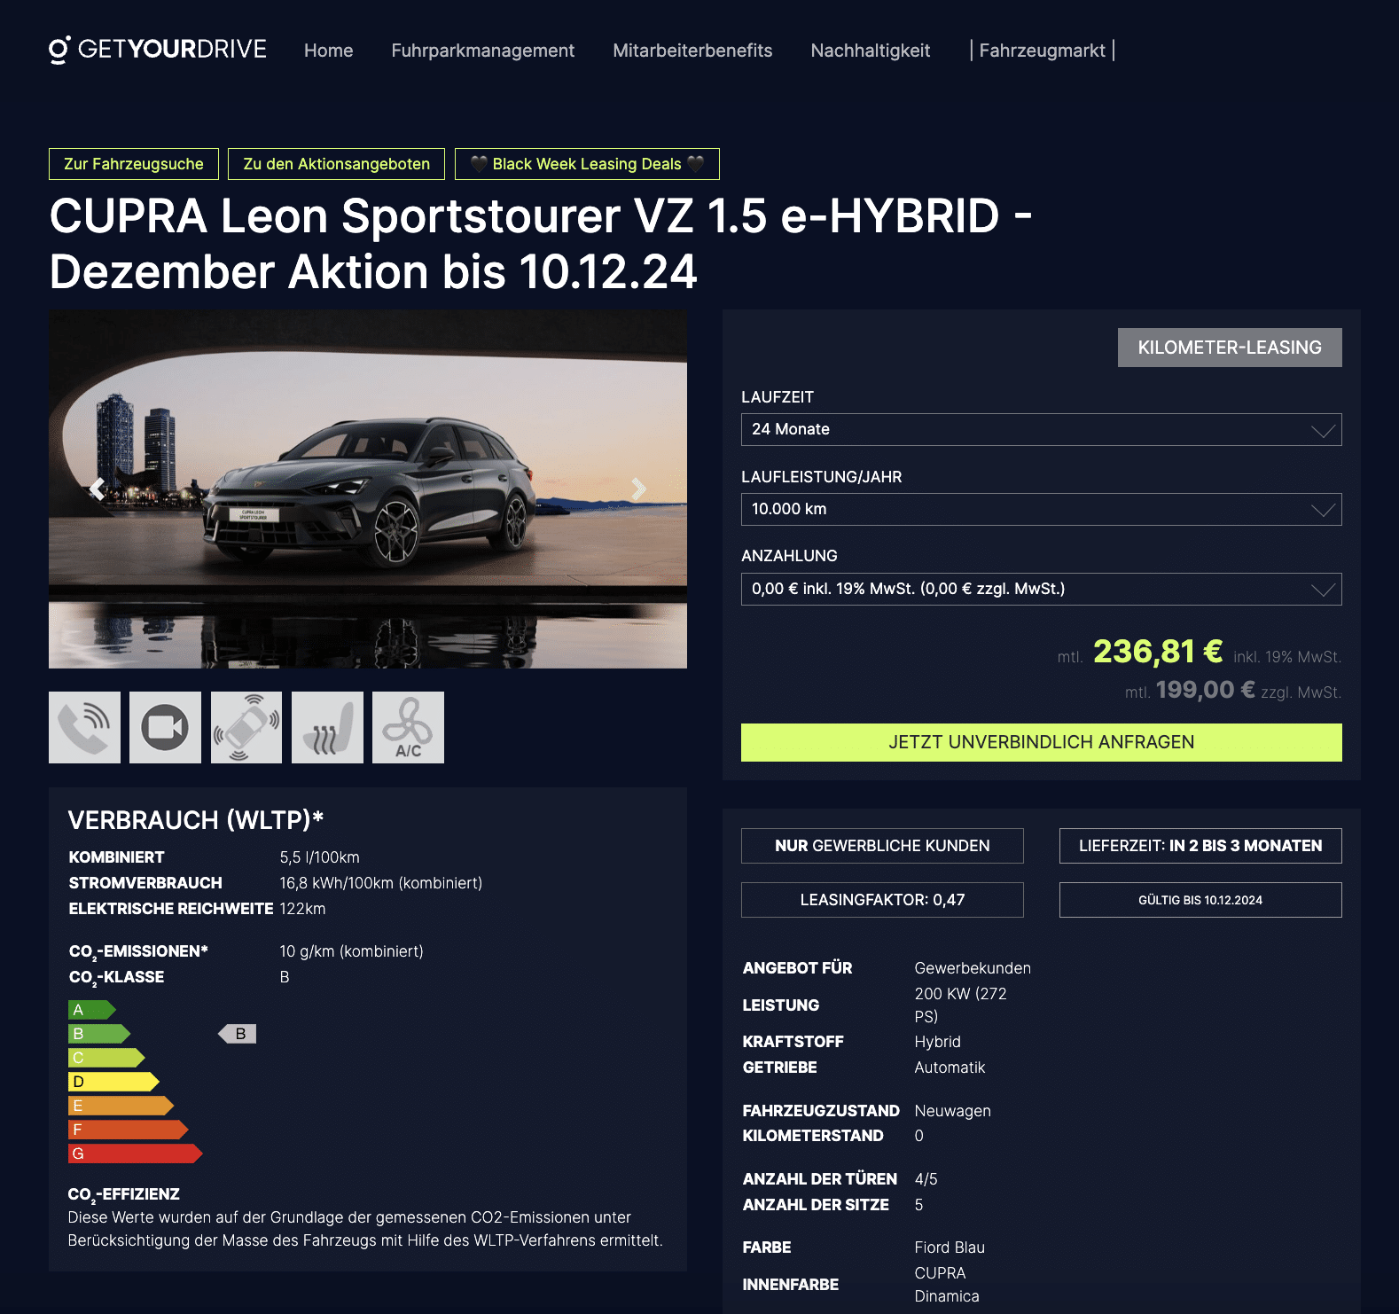
Task: Click the CO2-Effizienz heading
Action: [123, 1195]
